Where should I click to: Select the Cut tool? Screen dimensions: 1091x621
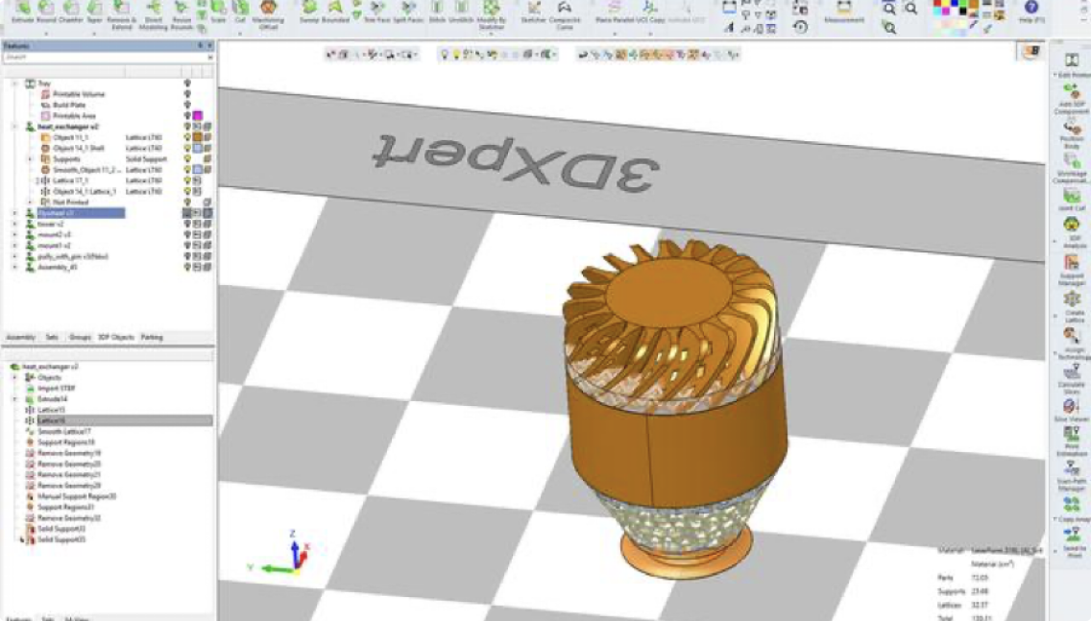[240, 12]
